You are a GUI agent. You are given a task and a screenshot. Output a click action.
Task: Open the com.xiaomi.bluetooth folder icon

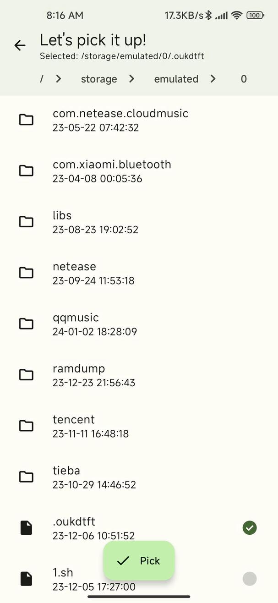26,171
